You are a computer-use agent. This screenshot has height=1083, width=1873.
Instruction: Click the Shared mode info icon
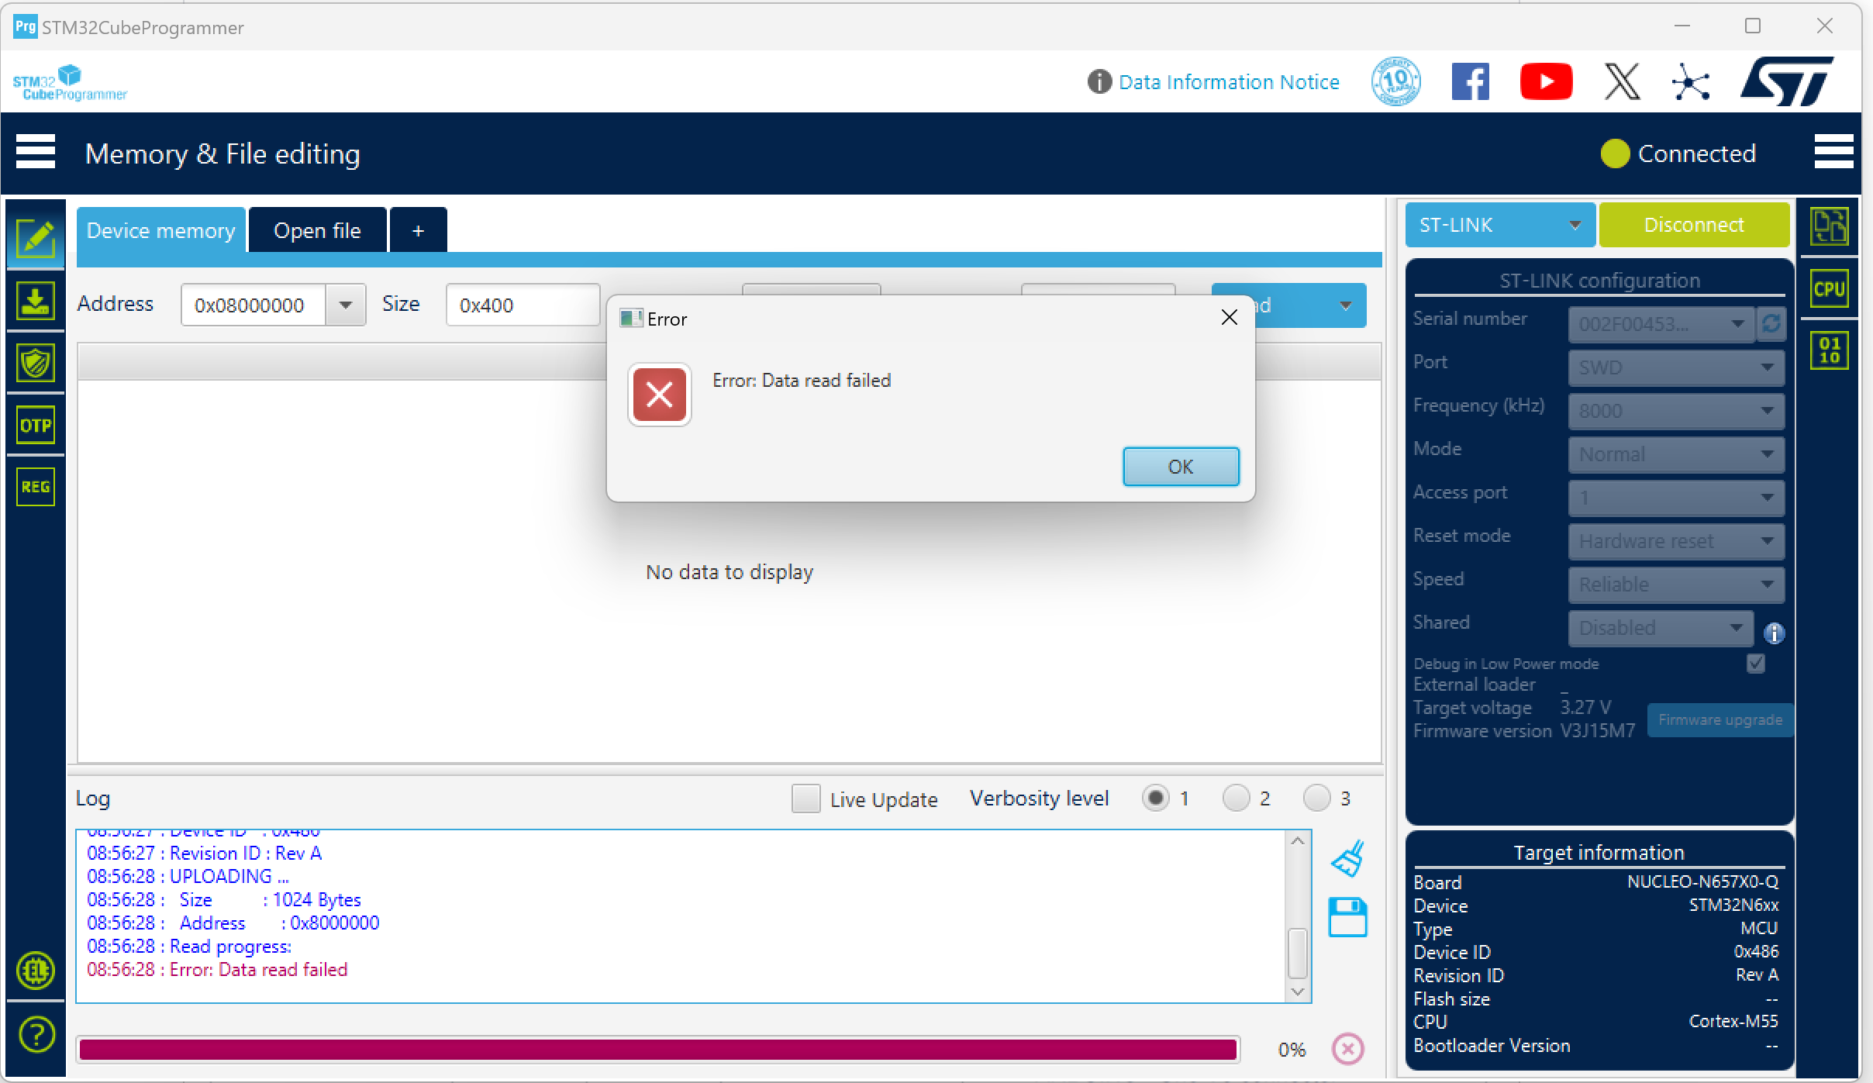1774,633
